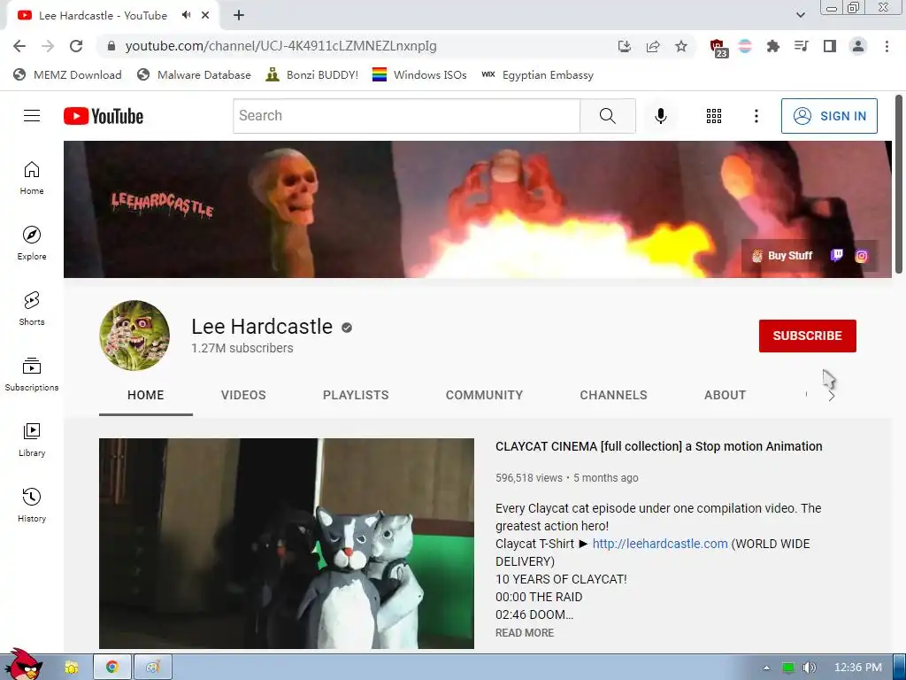This screenshot has width=906, height=680.
Task: Click the Chrome taskbar button
Action: click(112, 668)
